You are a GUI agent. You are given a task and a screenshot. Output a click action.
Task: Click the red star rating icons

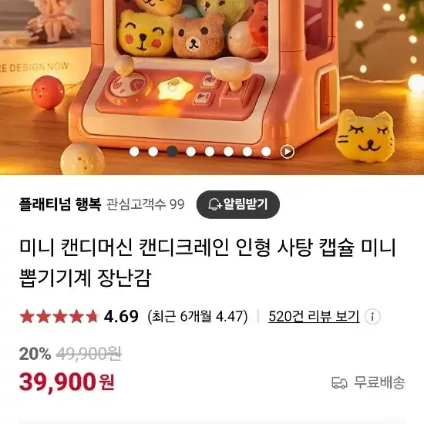(x=59, y=316)
